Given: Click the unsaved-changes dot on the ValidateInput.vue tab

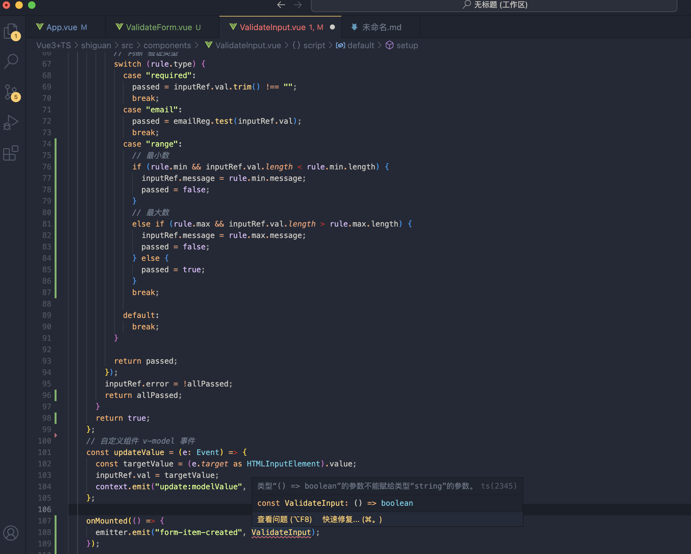Looking at the screenshot, I should 332,27.
